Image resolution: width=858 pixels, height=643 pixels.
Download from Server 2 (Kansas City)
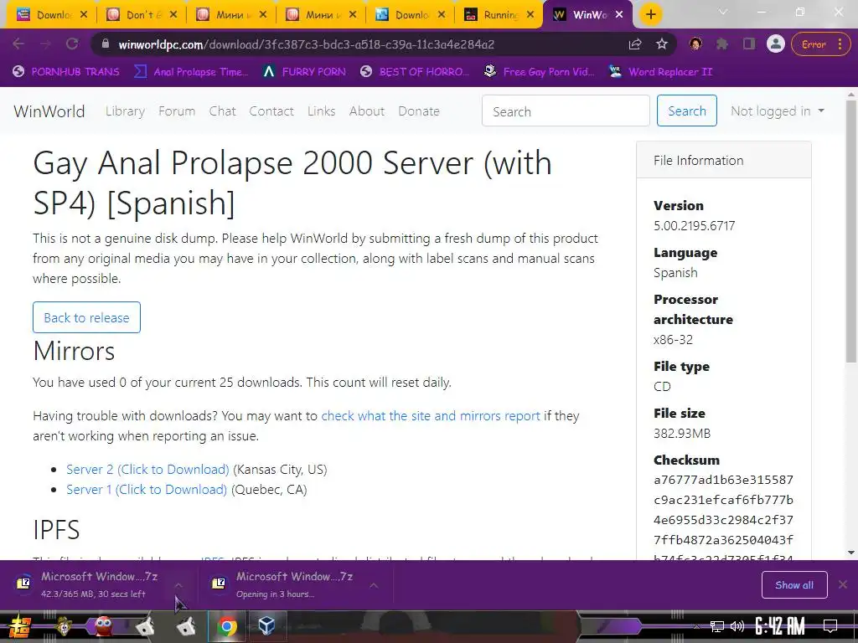click(147, 469)
